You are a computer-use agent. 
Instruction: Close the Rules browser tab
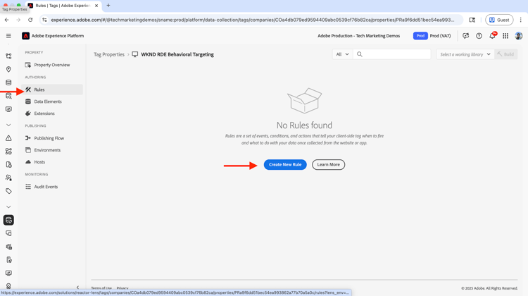[x=96, y=6]
